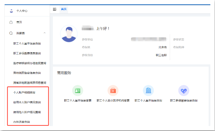The height and width of the screenshot is (131, 215).
Task: Open 使用本人账户情况查询 in sidebar
Action: pyautogui.click(x=27, y=102)
